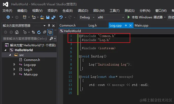174x104 pixels.
Task: Open new project dropdown arrow
Action: coord(29,17)
